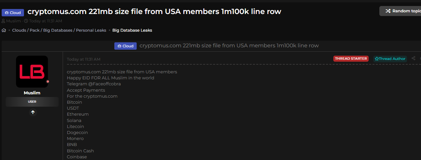The width and height of the screenshot is (421, 160).
Task: Click the THREAD STARTER badge
Action: (351, 59)
